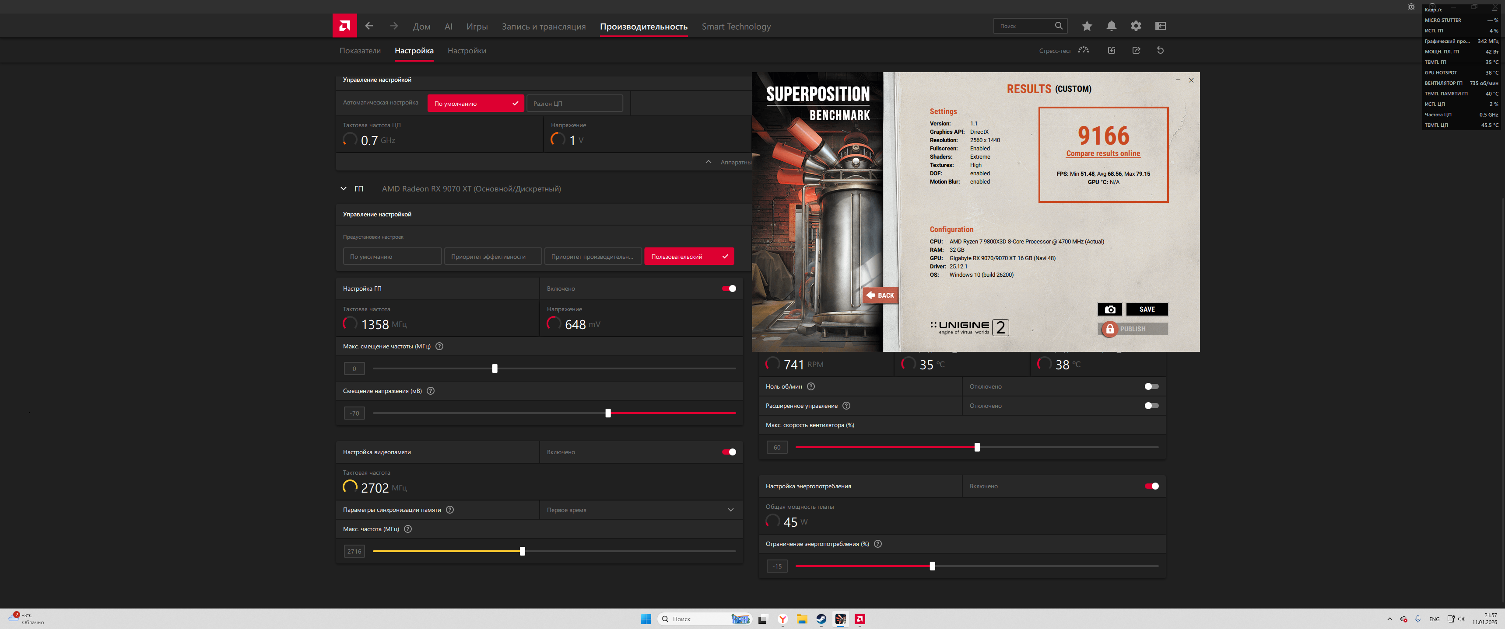Click help icon next to Ноль об/мин

coord(810,386)
